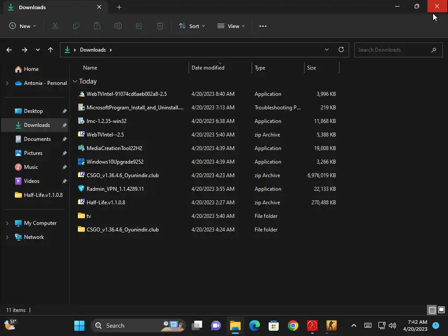Viewport: 448px width, 336px height.
Task: Show hidden tray icons chevron
Action: point(353,325)
